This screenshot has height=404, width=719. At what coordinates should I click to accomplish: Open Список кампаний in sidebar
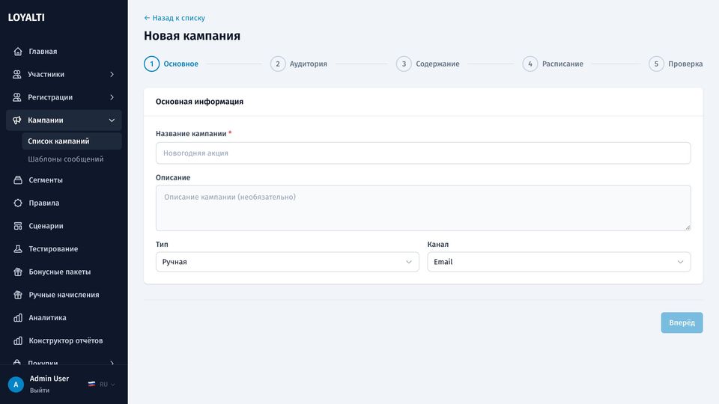click(x=72, y=141)
